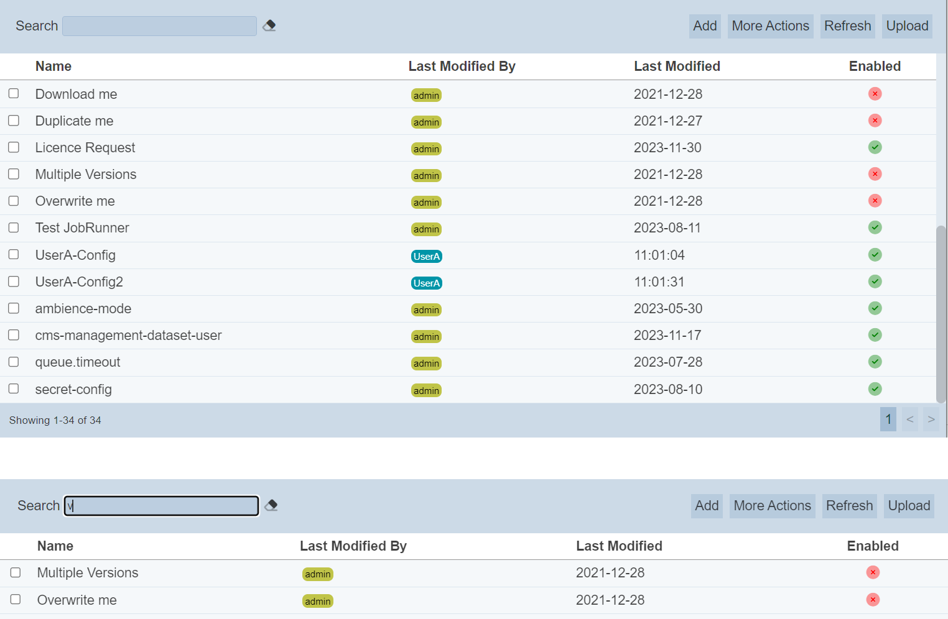This screenshot has height=619, width=948.
Task: Go to next page with > arrow
Action: (931, 420)
